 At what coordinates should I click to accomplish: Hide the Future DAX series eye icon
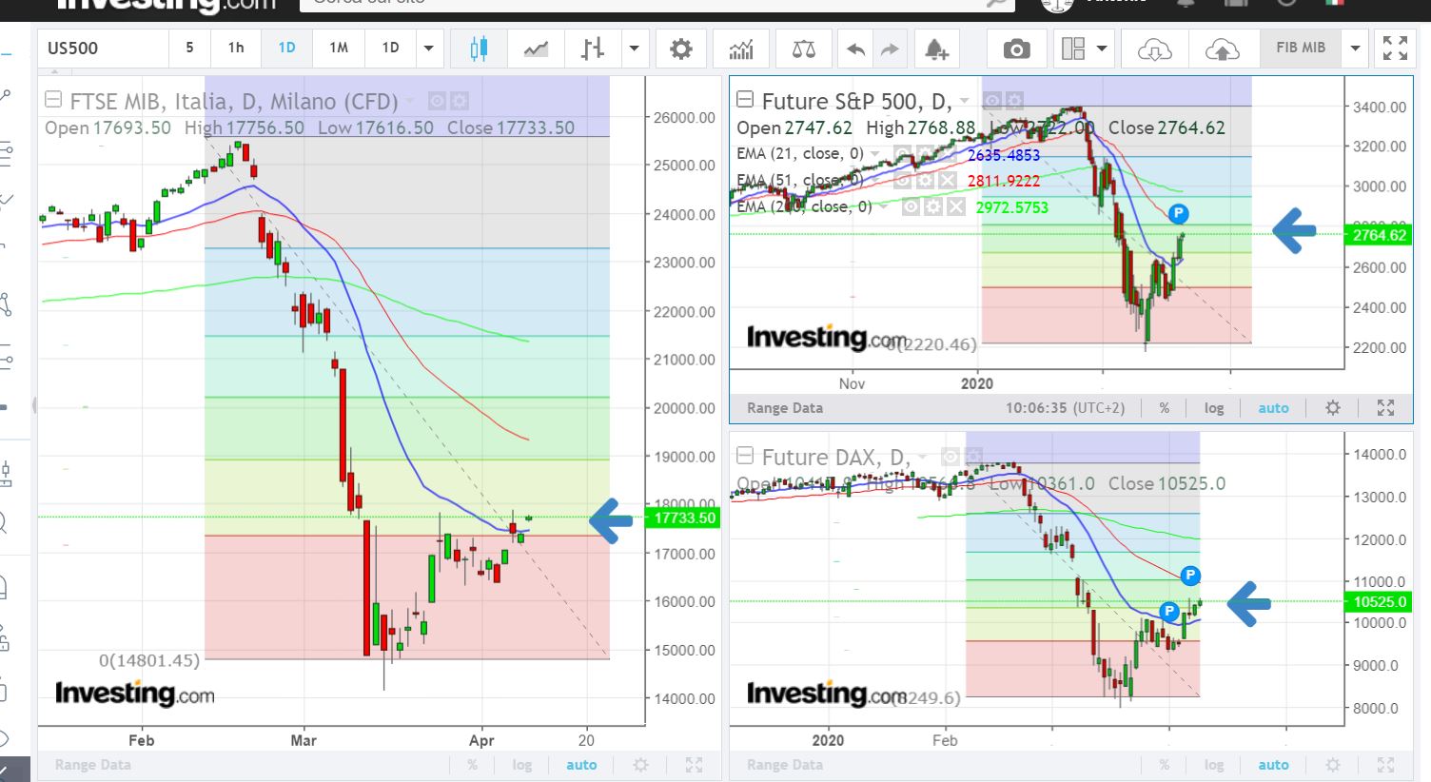click(950, 458)
